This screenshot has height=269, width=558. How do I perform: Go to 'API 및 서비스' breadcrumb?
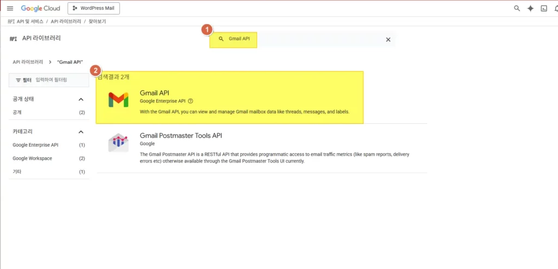point(30,21)
